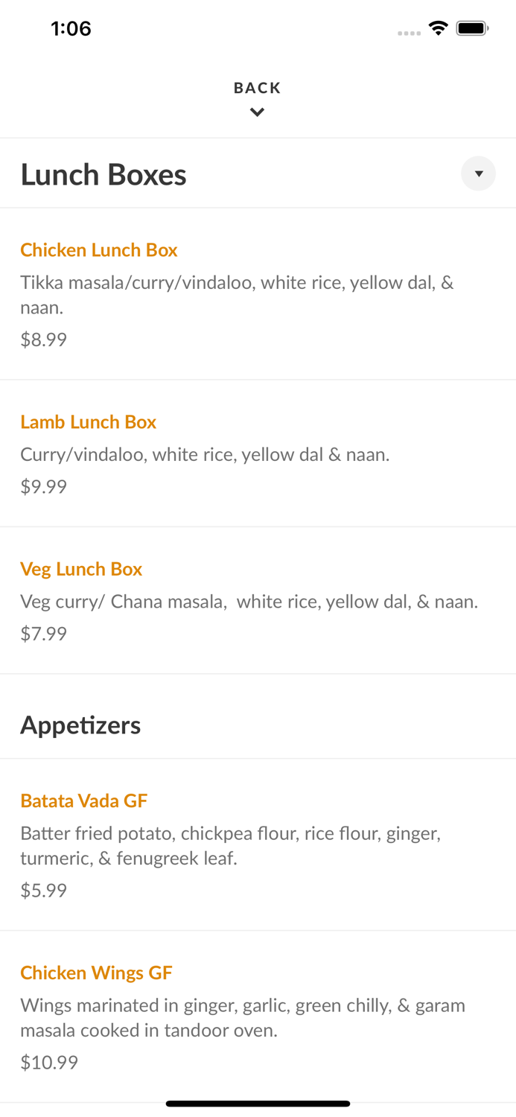
Task: Select the Chicken Lunch Box item title
Action: [99, 250]
